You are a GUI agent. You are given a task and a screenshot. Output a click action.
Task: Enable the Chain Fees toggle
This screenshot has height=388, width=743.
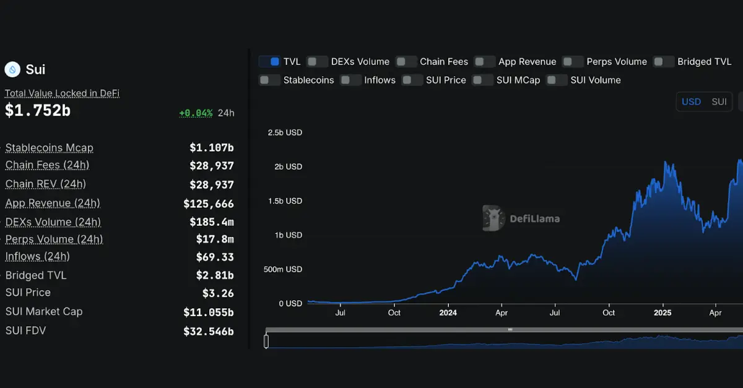click(406, 61)
